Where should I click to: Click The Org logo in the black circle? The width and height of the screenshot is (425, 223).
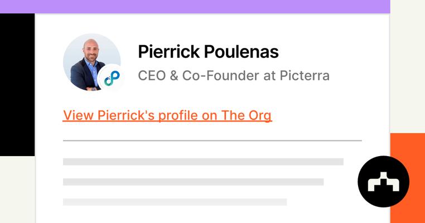(383, 182)
